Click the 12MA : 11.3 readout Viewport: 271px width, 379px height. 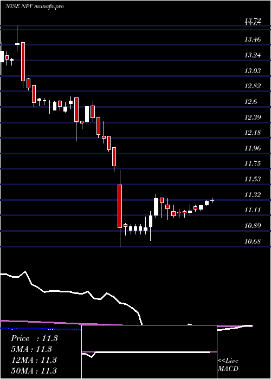[x=34, y=360]
